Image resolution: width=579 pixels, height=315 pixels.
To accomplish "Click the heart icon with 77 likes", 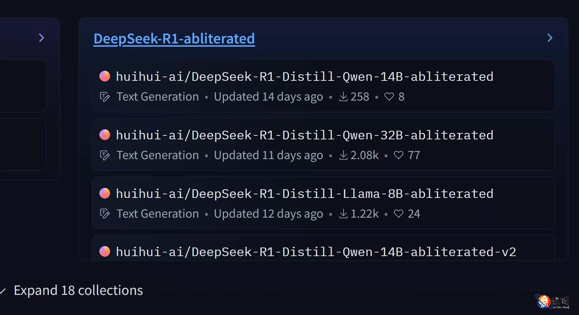I will point(398,155).
